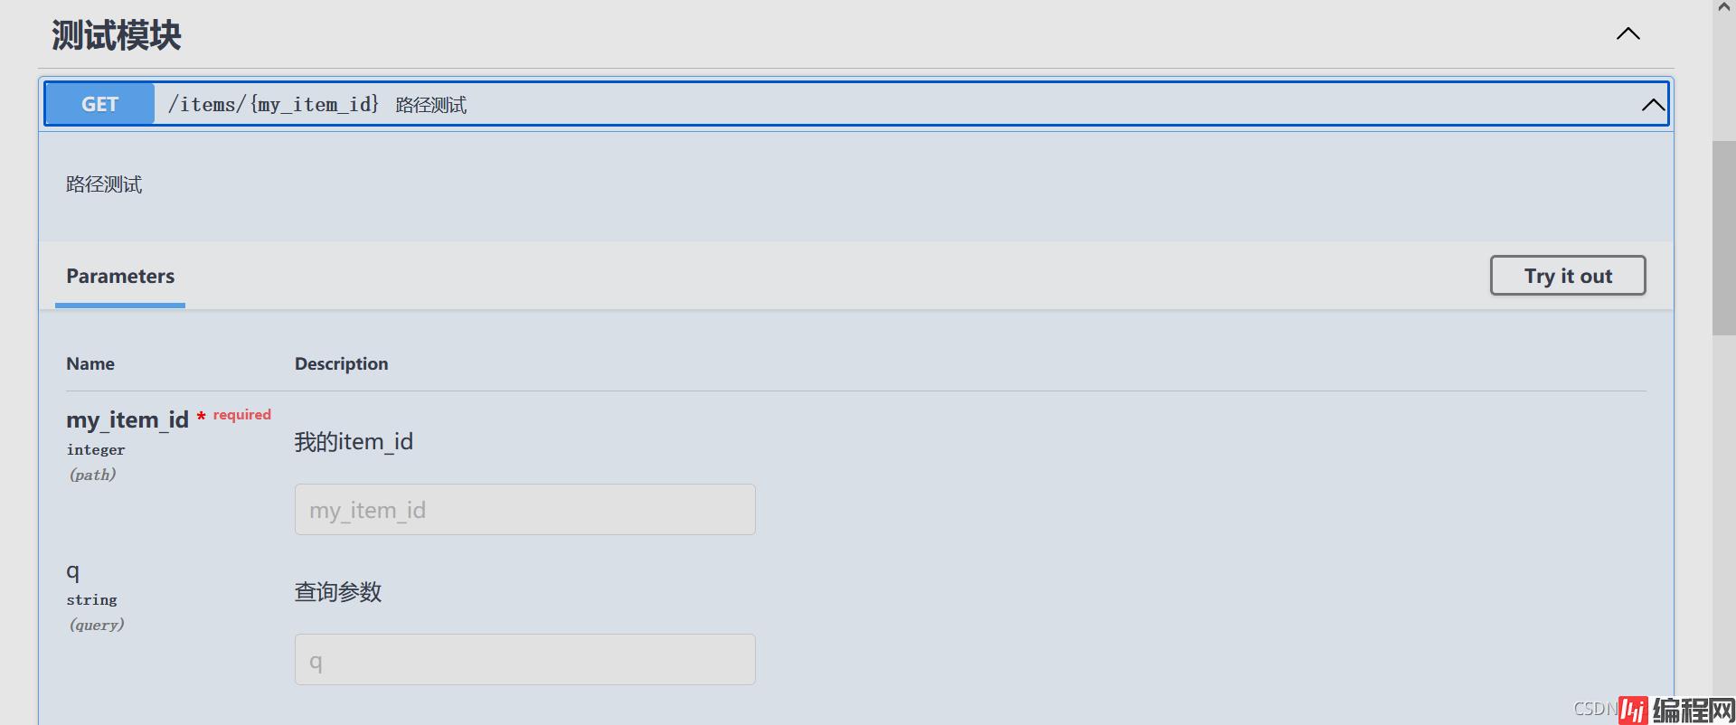Screen dimensions: 1736x725
Task: Click the Description column header
Action: 341,364
